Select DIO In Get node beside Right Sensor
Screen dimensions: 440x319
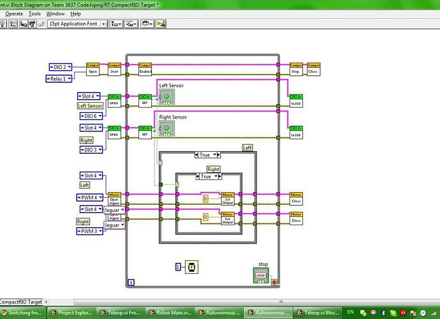tap(145, 132)
